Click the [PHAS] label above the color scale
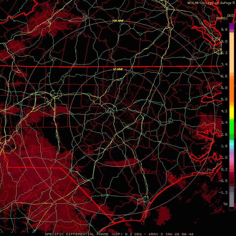 (222, 18)
